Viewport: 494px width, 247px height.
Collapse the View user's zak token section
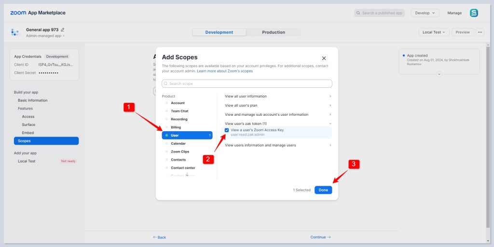(x=330, y=123)
